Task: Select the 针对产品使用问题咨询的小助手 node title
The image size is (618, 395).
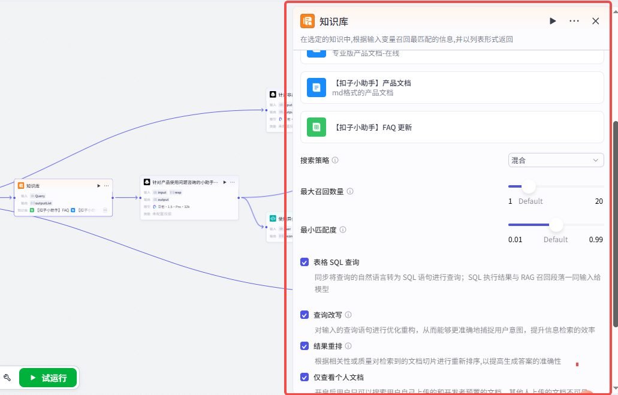Action: [x=185, y=182]
